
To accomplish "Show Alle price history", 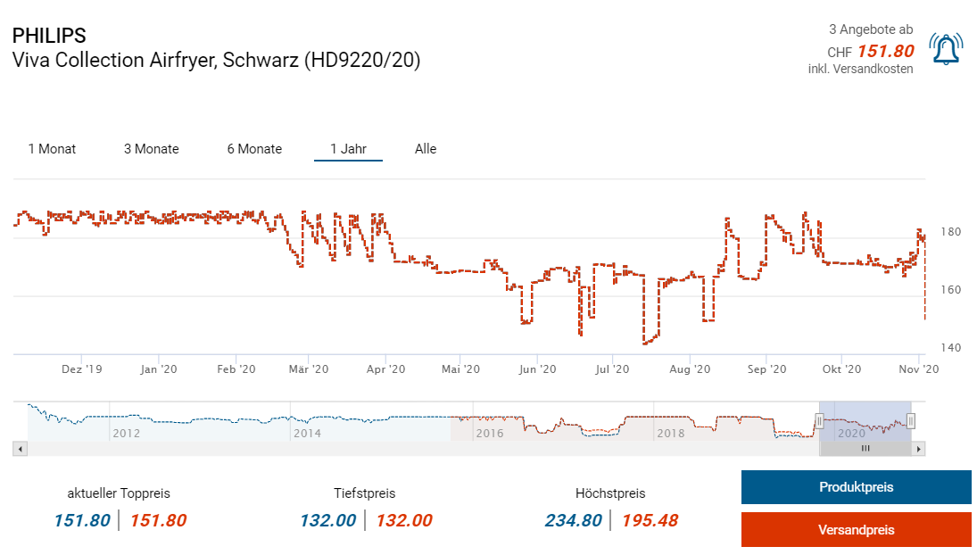I will [426, 149].
